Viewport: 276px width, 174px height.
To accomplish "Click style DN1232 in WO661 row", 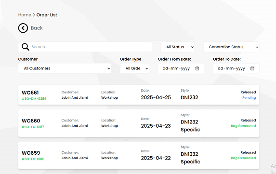I will point(189,97).
